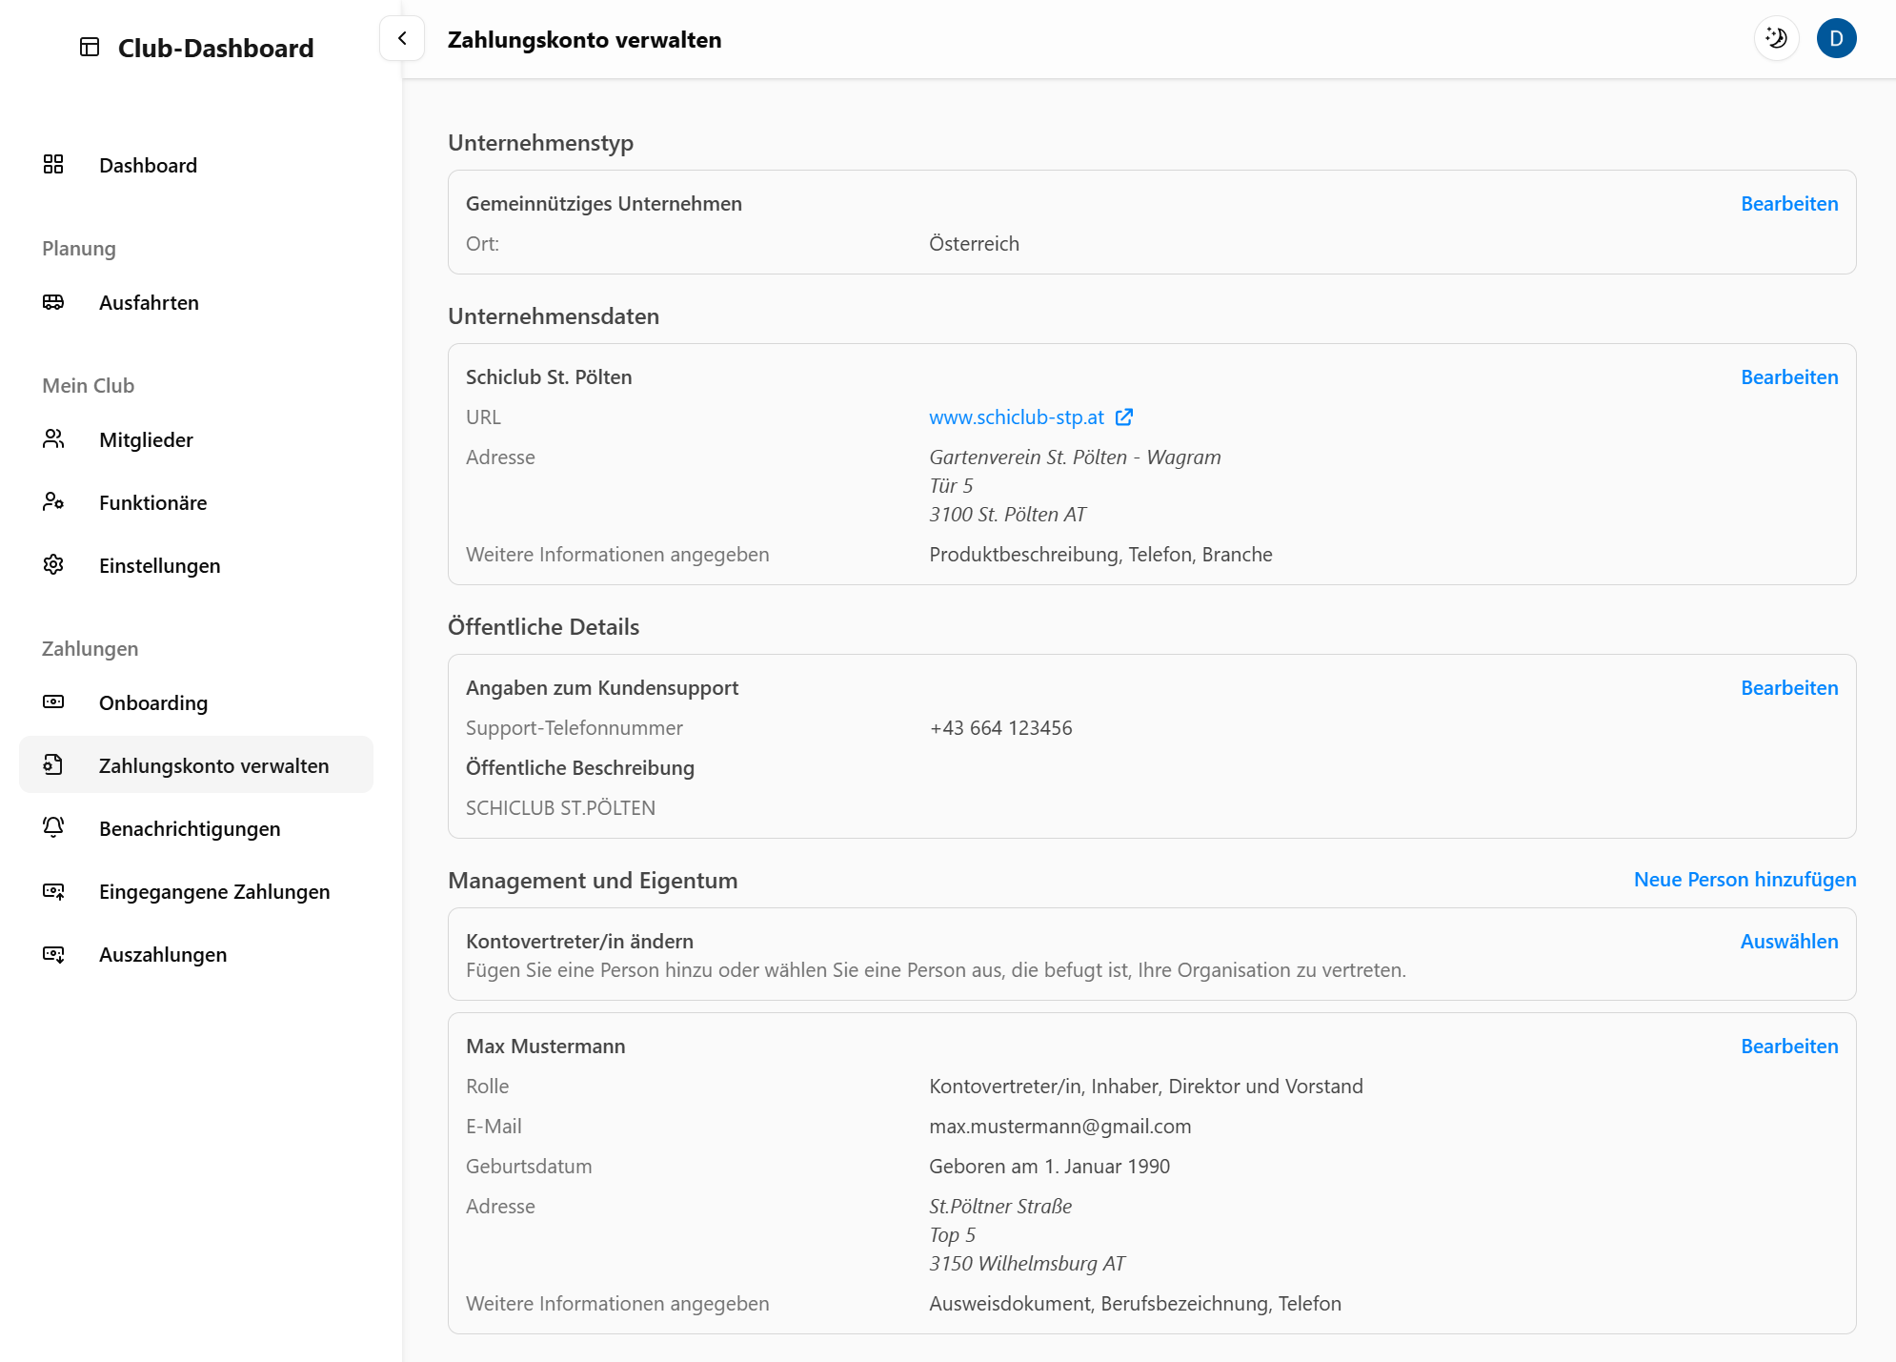Open the www.schiclub-stp.at link
This screenshot has width=1896, height=1362.
tap(1017, 417)
